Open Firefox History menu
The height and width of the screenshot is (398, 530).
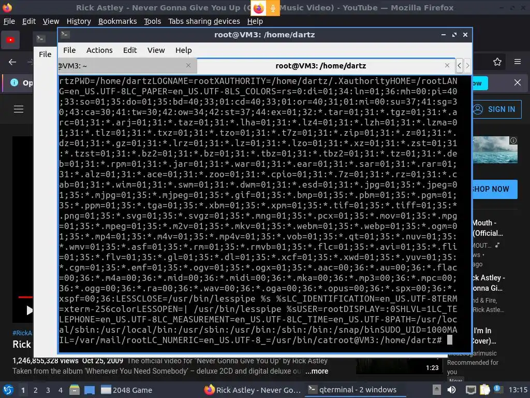79,21
